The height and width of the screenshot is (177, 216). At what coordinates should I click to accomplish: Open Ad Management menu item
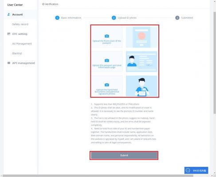click(x=22, y=44)
